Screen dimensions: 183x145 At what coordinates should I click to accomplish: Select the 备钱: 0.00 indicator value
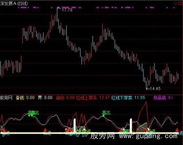[x=25, y=98]
